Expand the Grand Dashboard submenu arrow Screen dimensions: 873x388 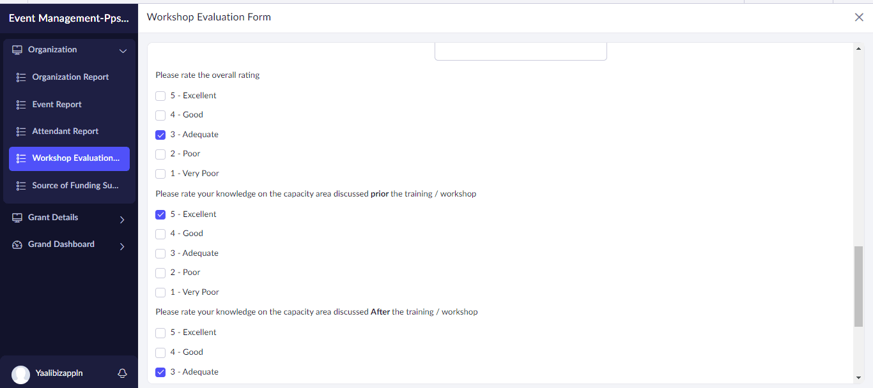pyautogui.click(x=122, y=246)
